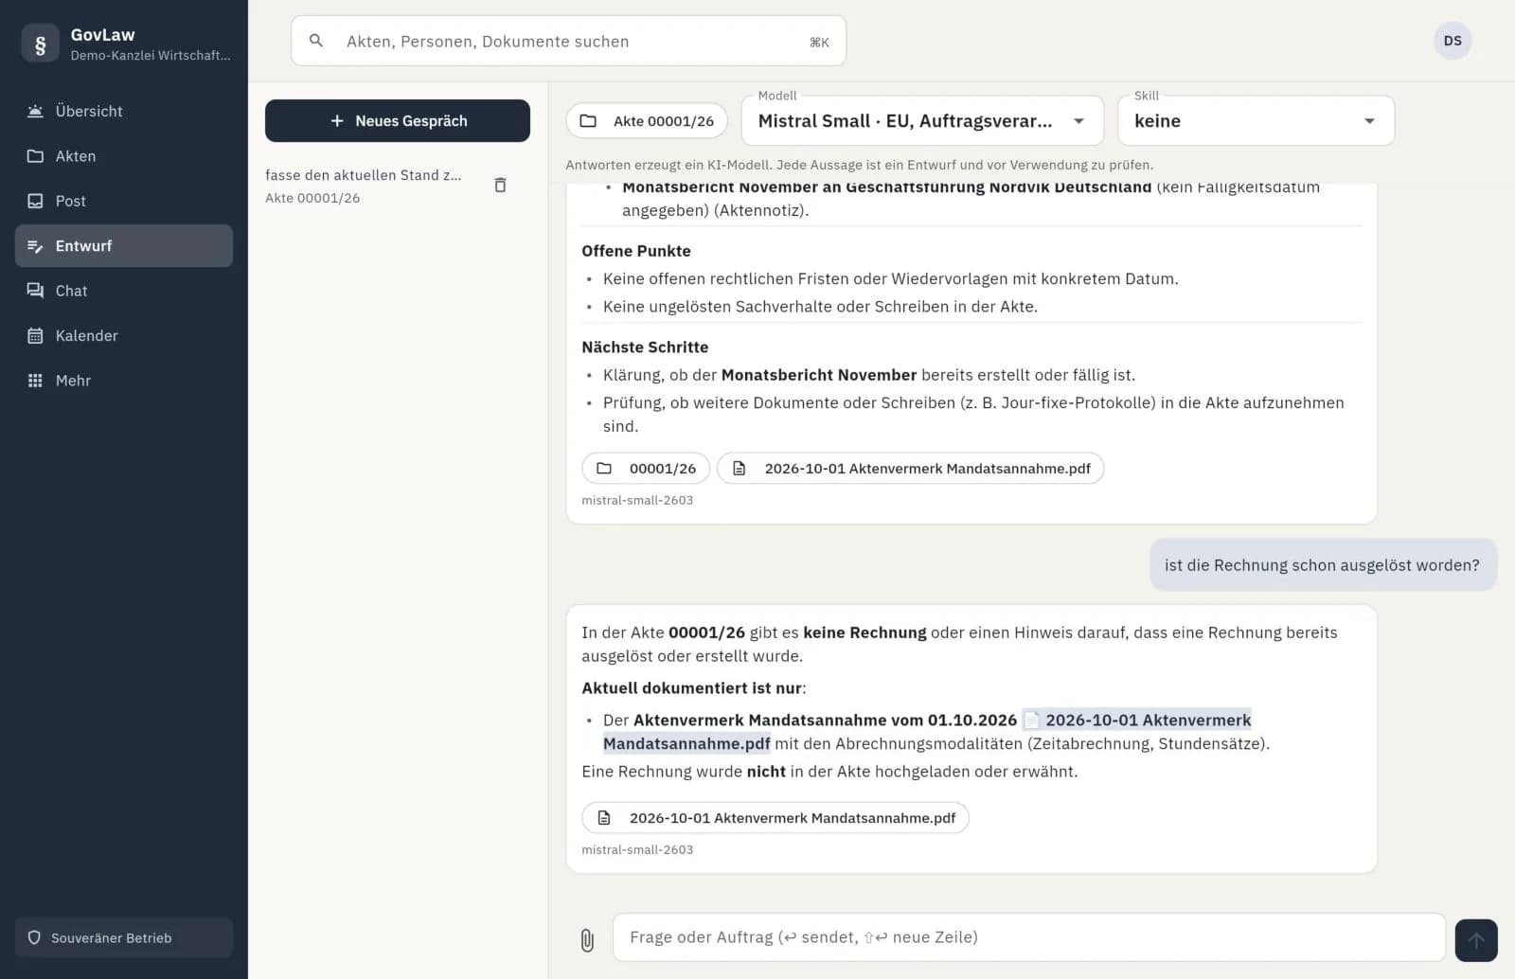Image resolution: width=1515 pixels, height=979 pixels.
Task: Click the paperclip attachment icon
Action: [x=587, y=940]
